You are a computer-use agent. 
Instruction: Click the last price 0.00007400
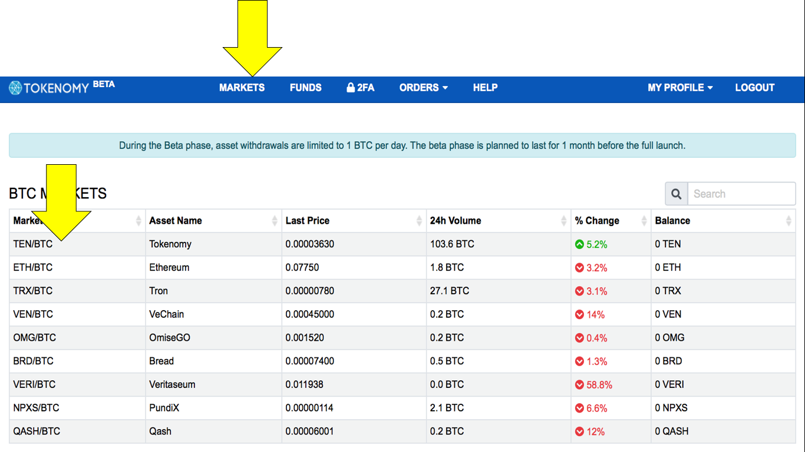(x=310, y=361)
